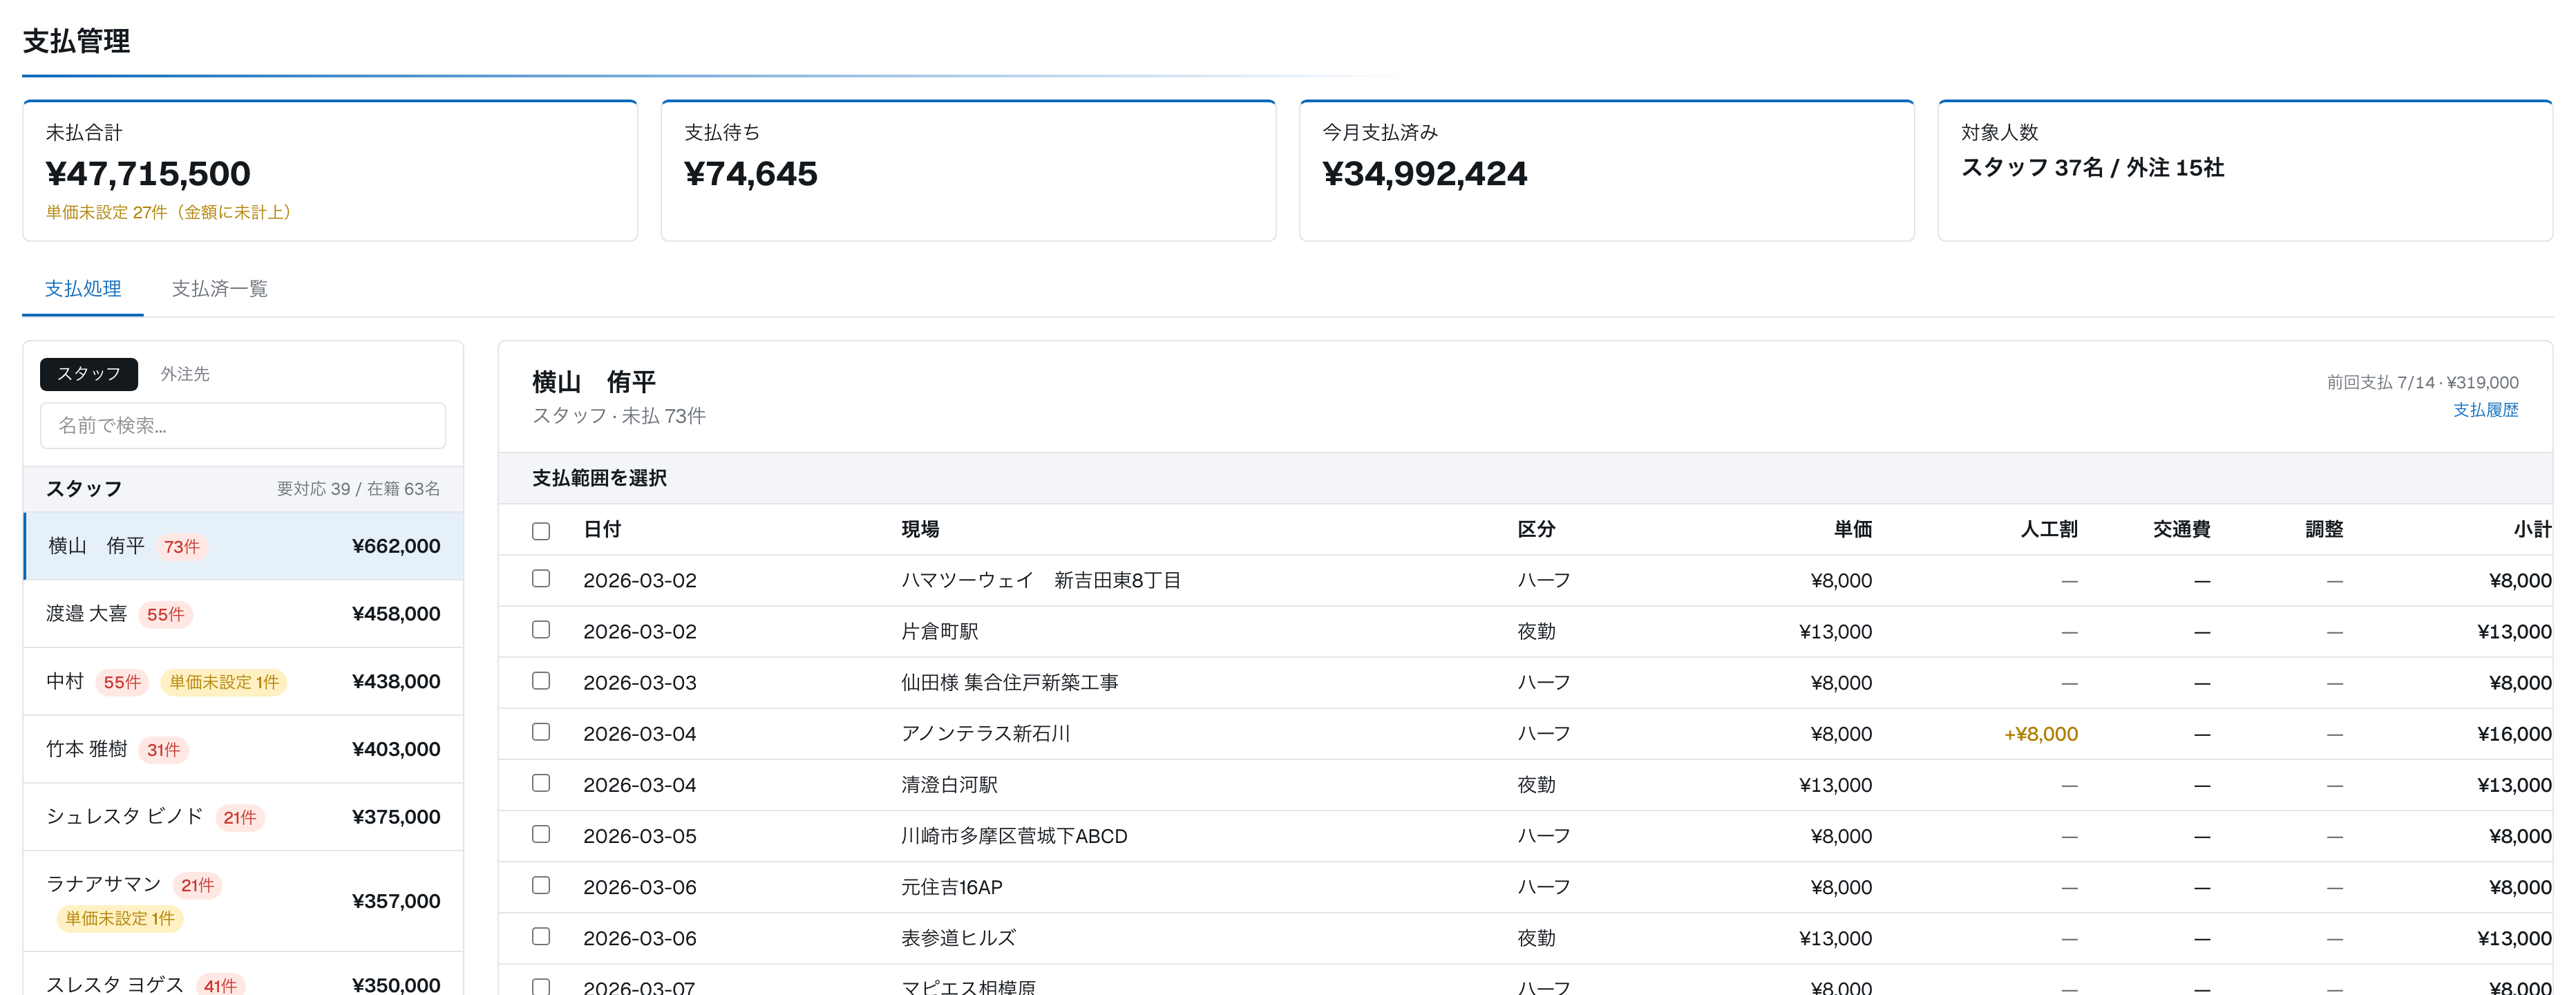The height and width of the screenshot is (995, 2576).
Task: Click 中村's 単価未設定 1件 badge
Action: [x=224, y=682]
